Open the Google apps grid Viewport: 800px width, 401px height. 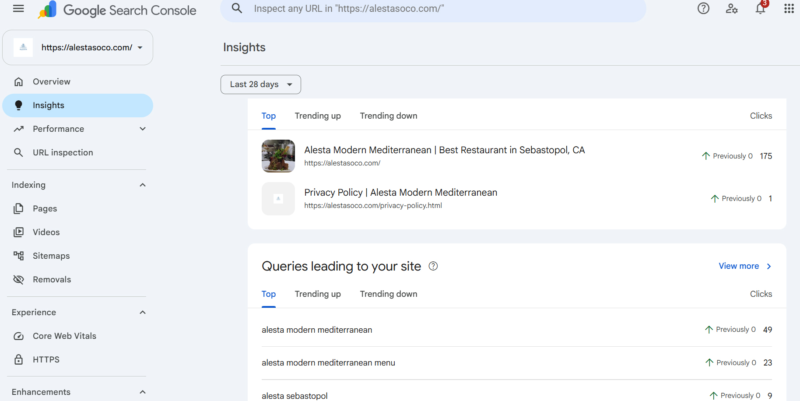coord(789,8)
